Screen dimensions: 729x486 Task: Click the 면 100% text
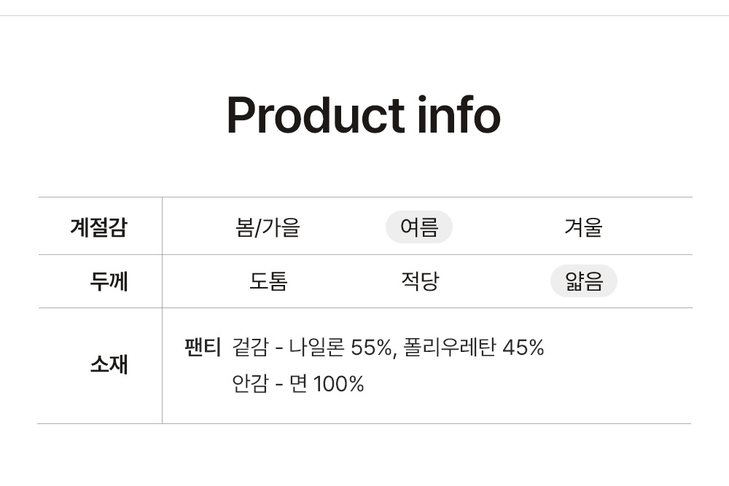(327, 384)
